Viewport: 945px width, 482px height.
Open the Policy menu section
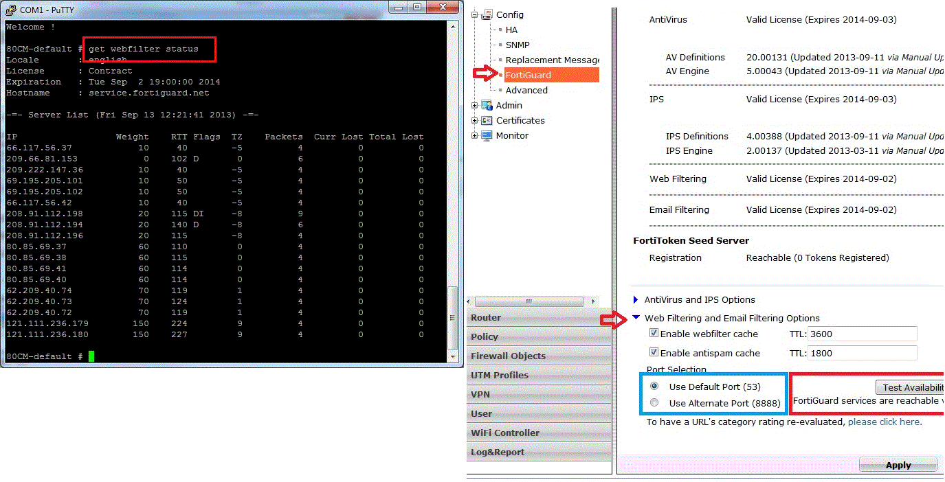pos(539,336)
